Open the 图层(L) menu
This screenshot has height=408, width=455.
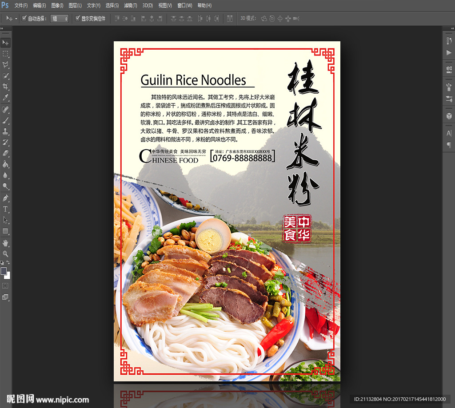point(75,5)
